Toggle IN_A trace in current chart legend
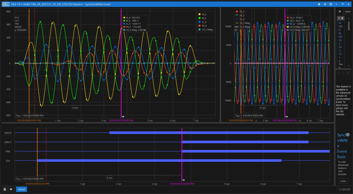Screen dimensions: 353x194 203,26
